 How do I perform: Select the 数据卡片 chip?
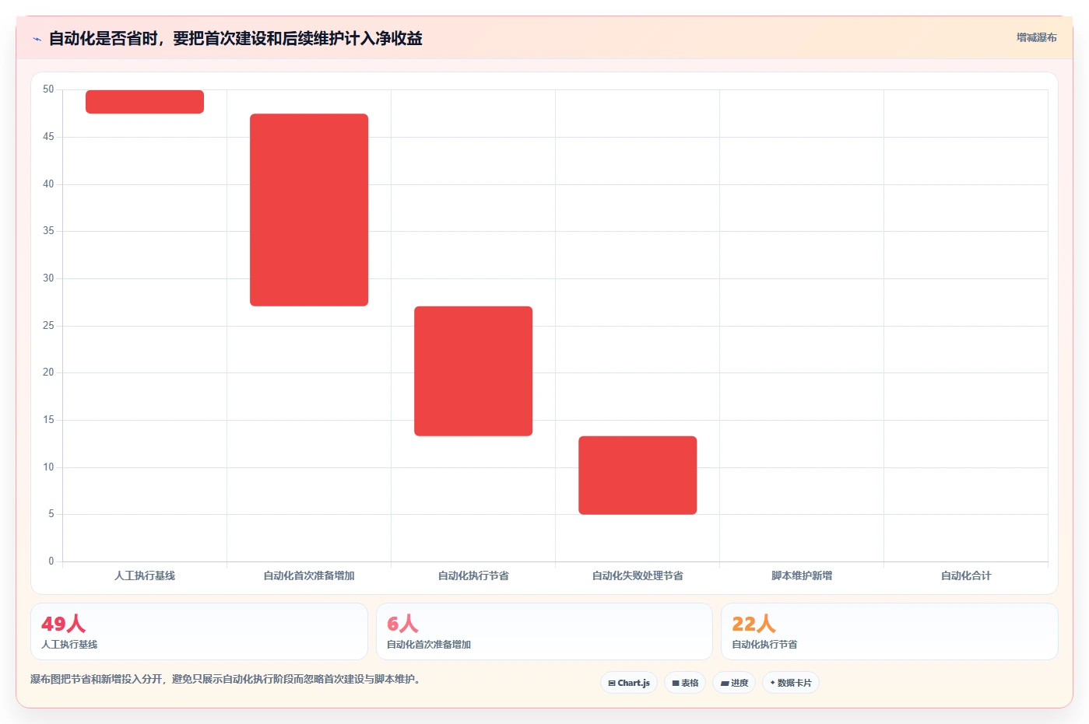[x=791, y=683]
